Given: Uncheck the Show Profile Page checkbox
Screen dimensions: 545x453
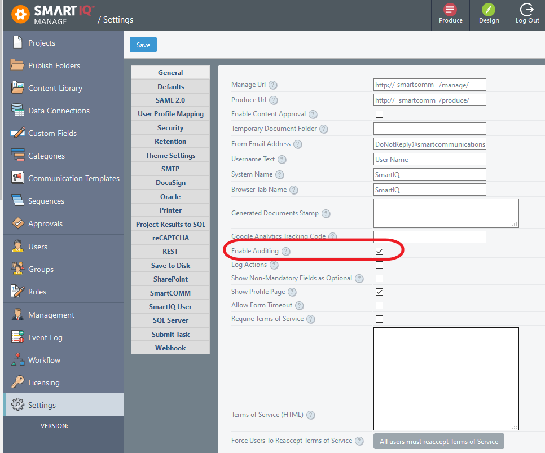Looking at the screenshot, I should 379,292.
